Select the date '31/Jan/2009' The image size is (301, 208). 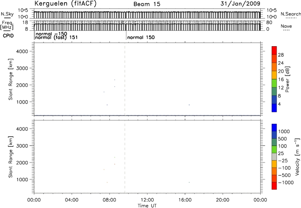coord(240,3)
